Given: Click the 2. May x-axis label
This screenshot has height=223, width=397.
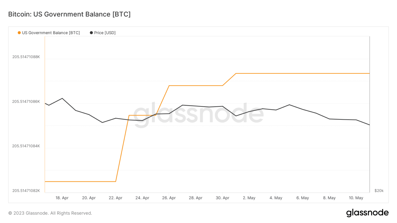Looking at the screenshot, I should pyautogui.click(x=249, y=198).
